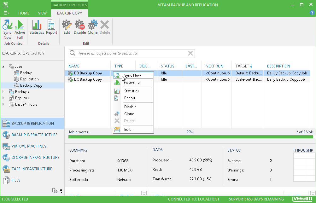
Task: Sort by the NAME column header
Action: [74, 66]
